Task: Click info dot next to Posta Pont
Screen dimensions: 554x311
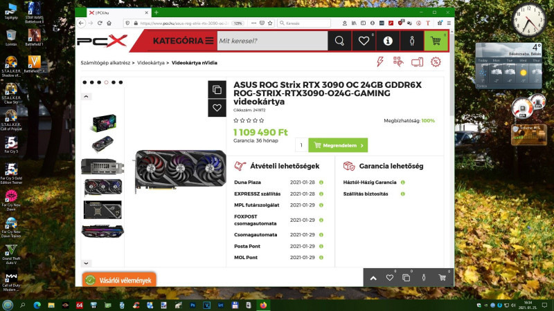Action: point(321,247)
